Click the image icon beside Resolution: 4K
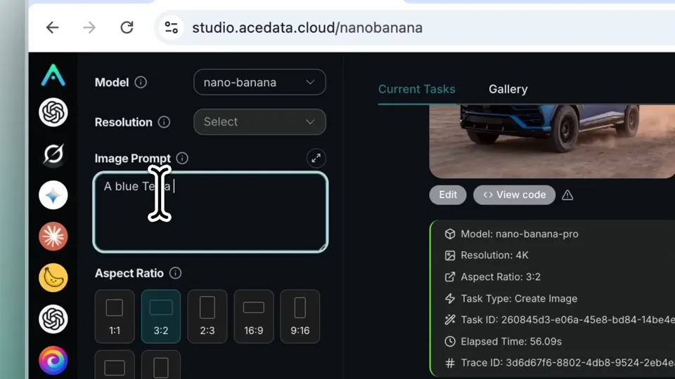The width and height of the screenshot is (675, 379). pos(450,255)
